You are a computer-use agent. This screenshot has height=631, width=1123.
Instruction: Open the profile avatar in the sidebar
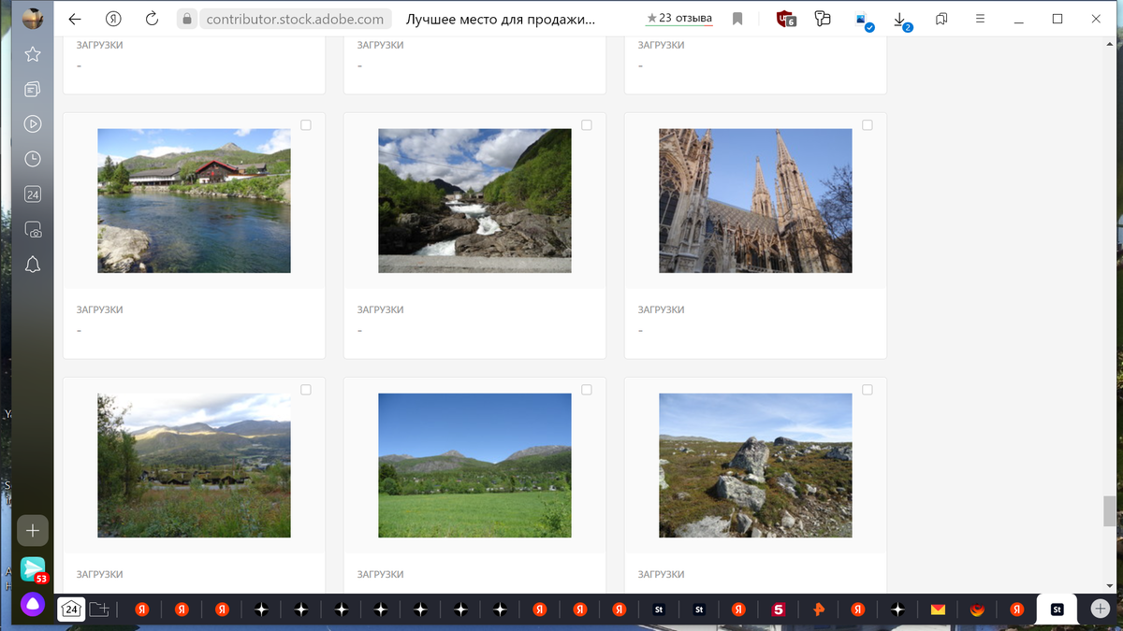pos(33,19)
